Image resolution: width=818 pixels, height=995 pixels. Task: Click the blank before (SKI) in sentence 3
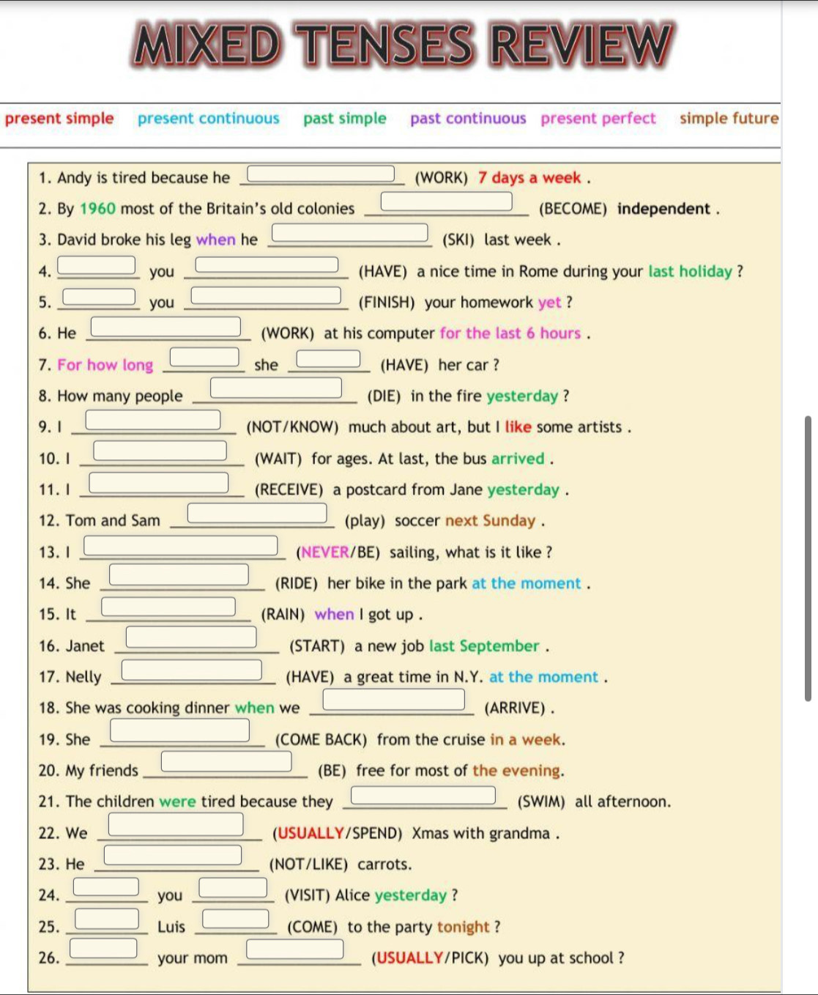(350, 232)
